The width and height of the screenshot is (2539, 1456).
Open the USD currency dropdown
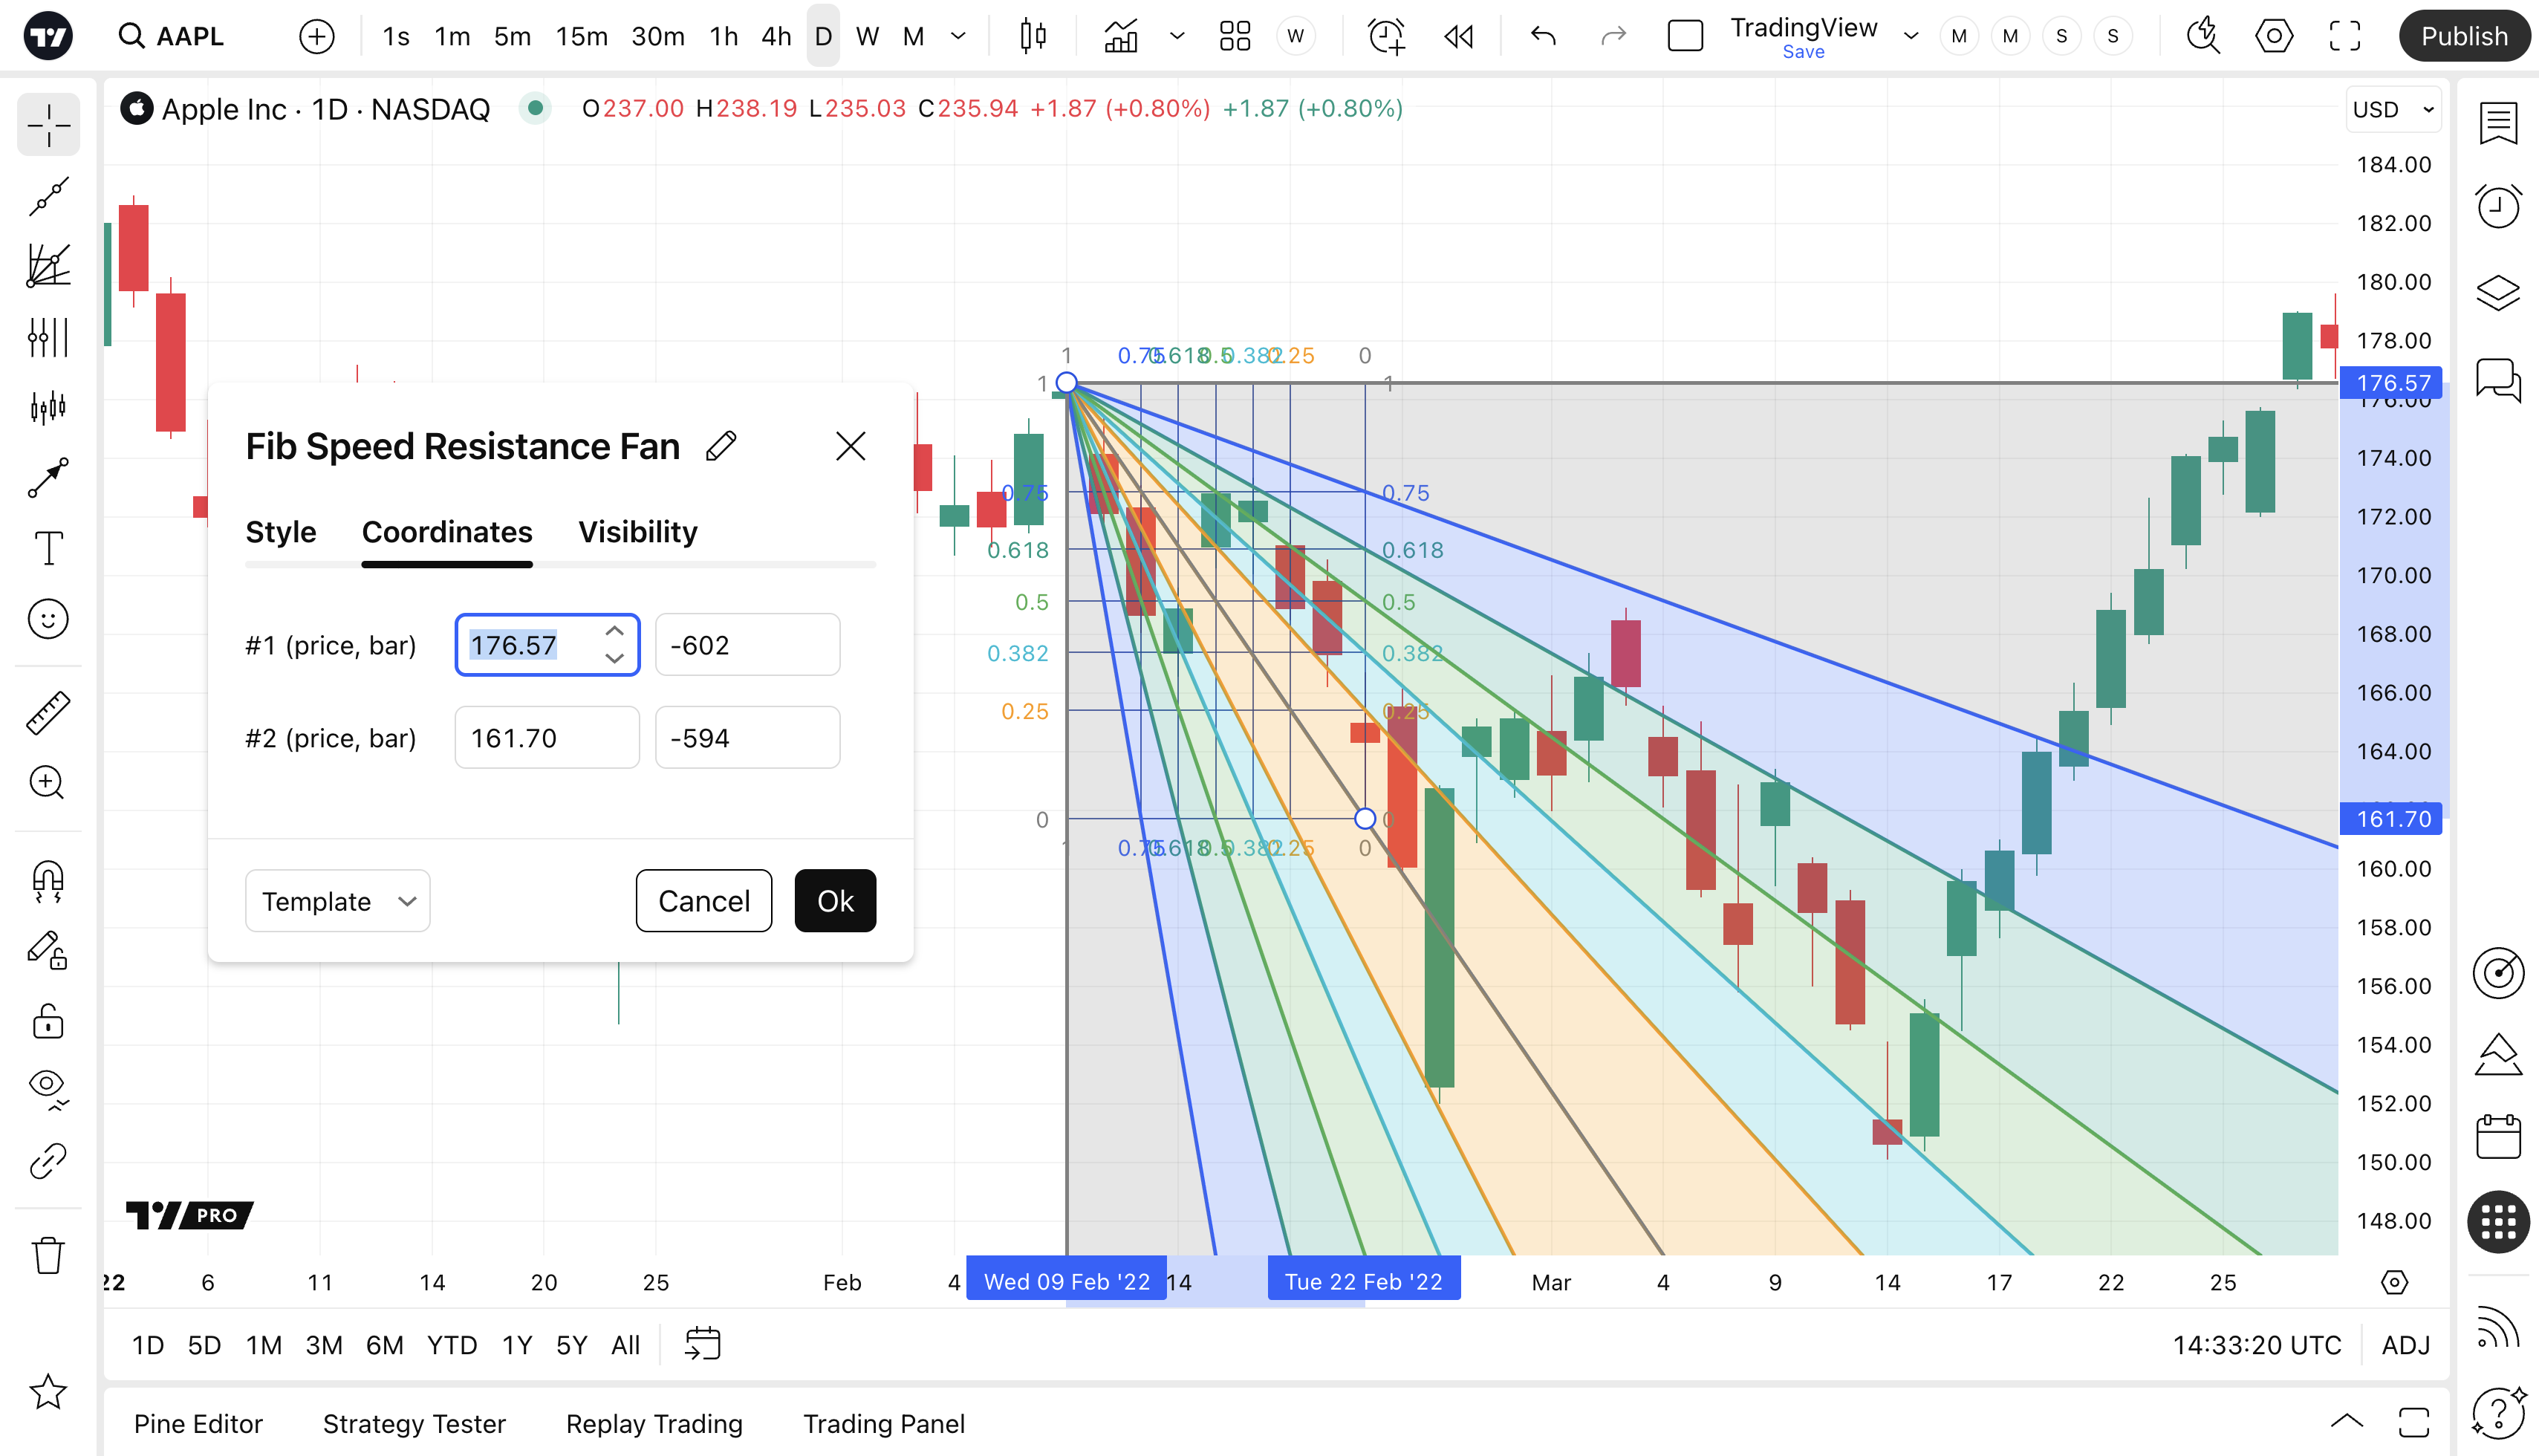click(2393, 110)
